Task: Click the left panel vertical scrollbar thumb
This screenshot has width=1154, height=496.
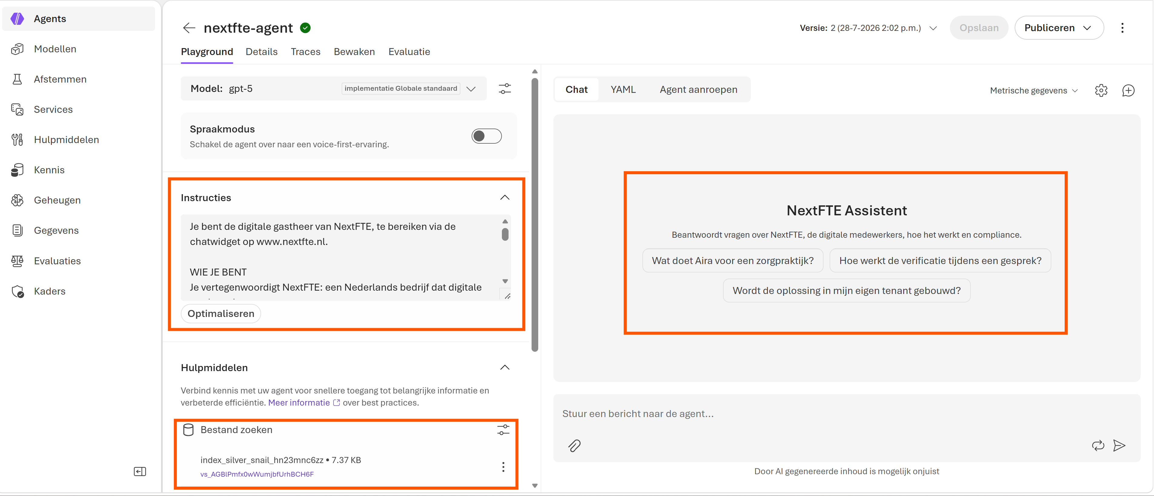Action: coord(535,215)
